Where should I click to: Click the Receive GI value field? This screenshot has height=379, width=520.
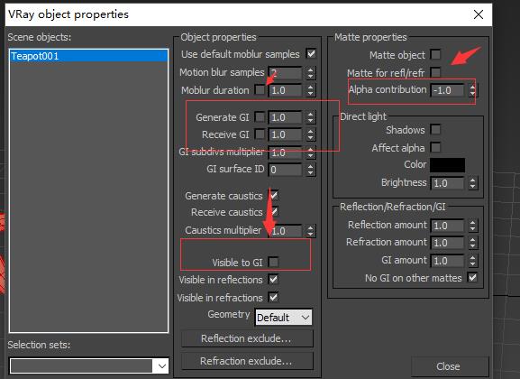[285, 134]
